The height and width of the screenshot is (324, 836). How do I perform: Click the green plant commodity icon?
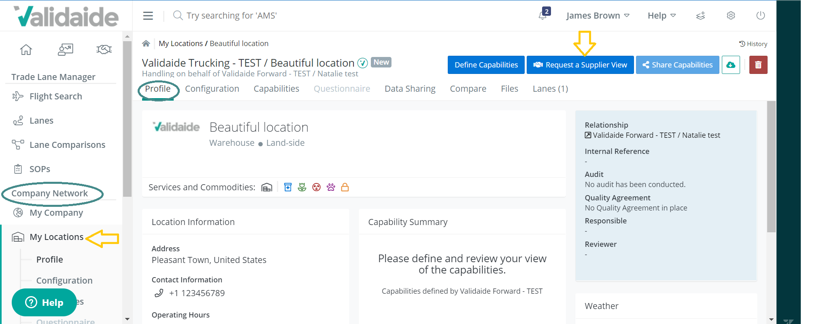pos(302,187)
